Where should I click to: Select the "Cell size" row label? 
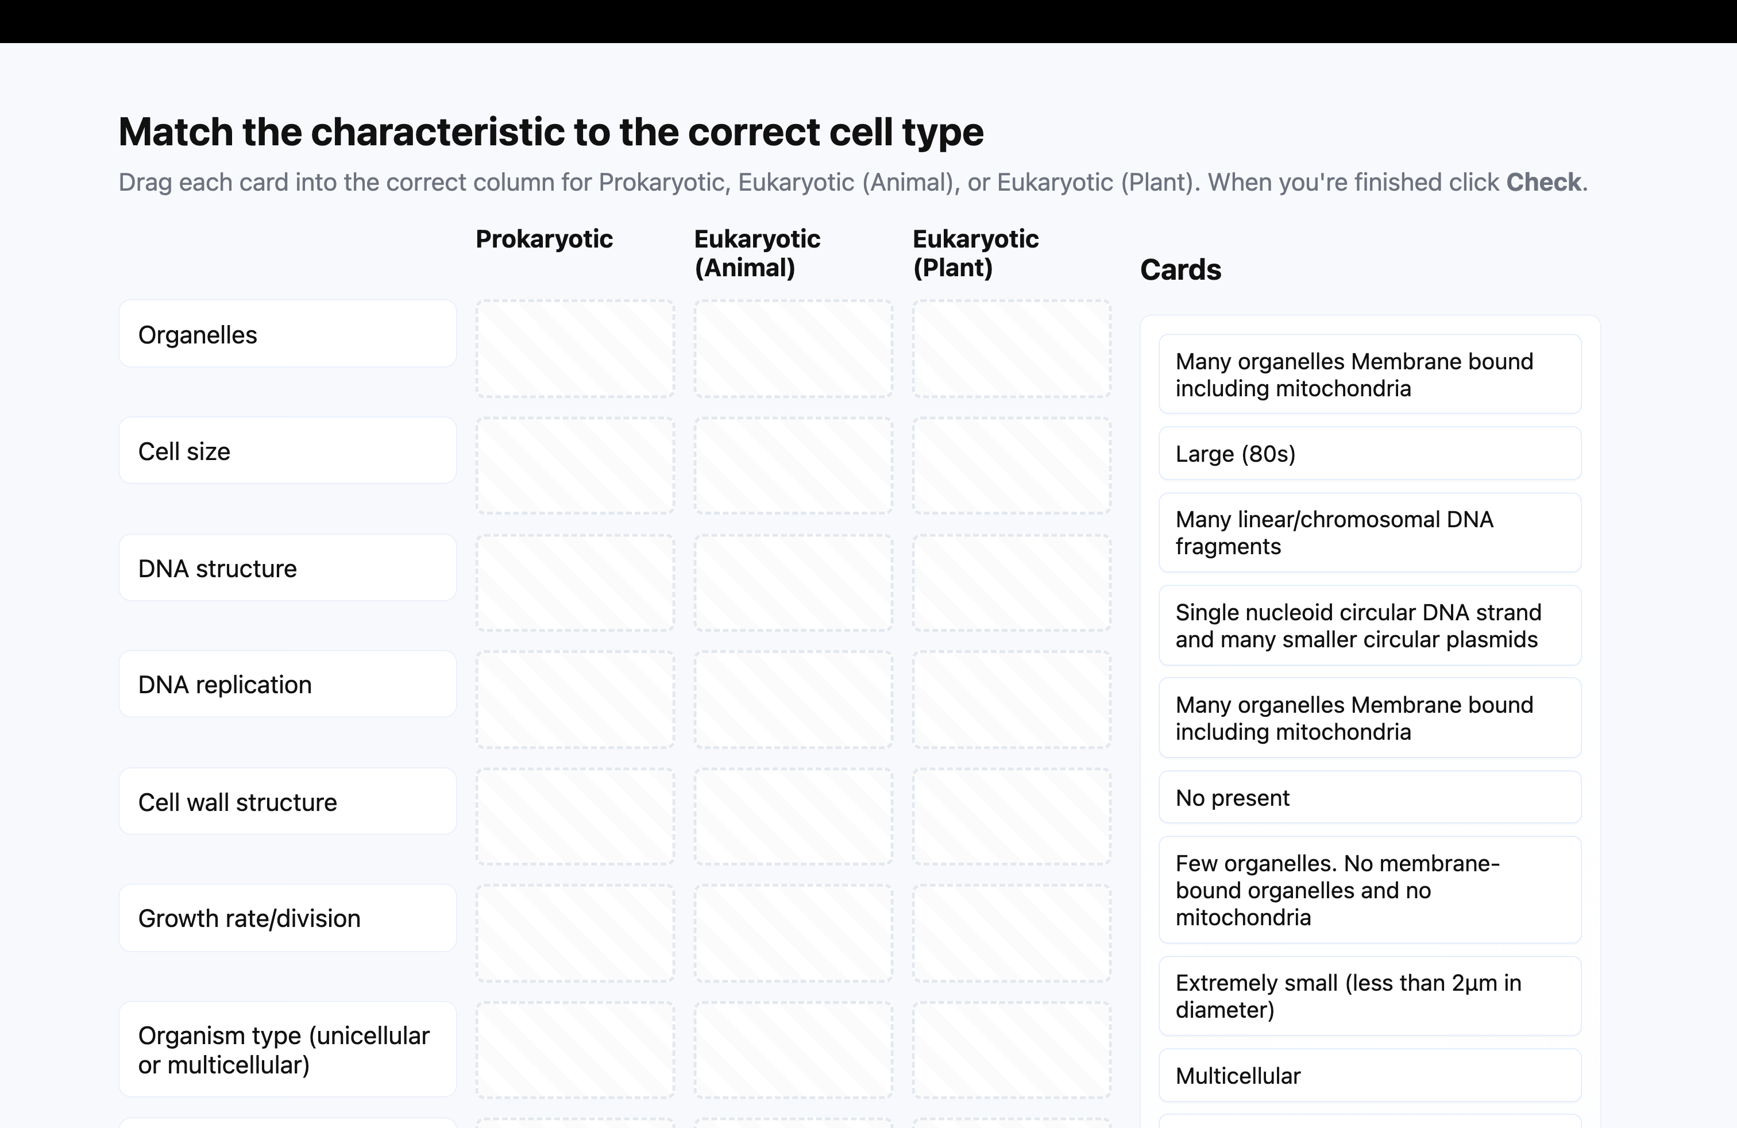[x=288, y=451]
